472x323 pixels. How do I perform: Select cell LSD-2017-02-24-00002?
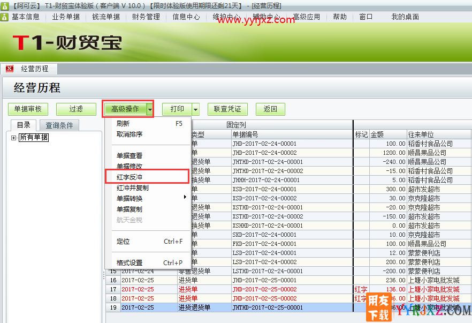click(292, 262)
